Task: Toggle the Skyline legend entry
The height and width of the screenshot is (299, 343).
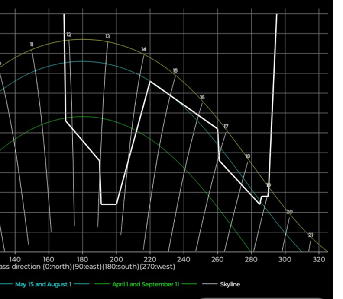Action: [230, 284]
